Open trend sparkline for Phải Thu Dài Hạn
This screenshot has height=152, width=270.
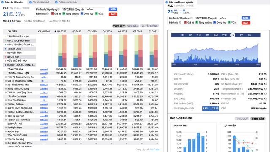tap(44, 100)
